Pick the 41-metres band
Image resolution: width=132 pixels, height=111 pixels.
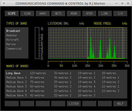(x=37, y=95)
